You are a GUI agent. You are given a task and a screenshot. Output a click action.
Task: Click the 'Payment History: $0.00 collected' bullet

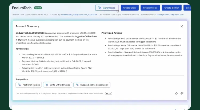[x=56, y=63]
